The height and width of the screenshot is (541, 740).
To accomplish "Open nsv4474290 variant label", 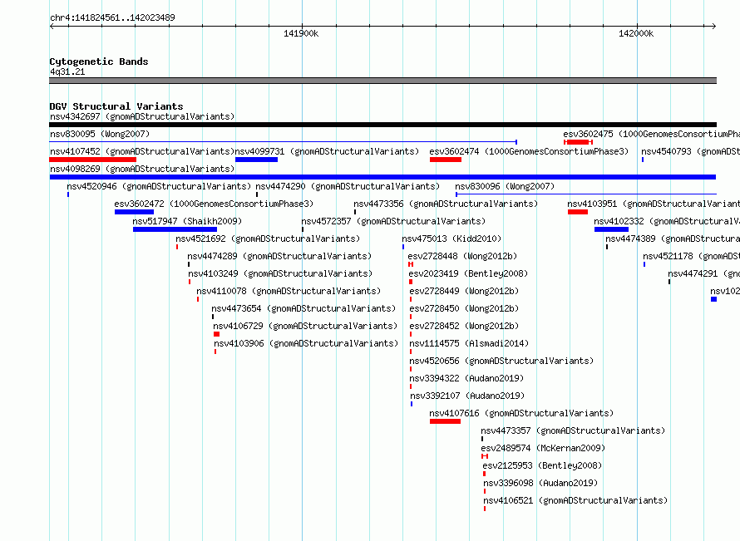I will [348, 186].
